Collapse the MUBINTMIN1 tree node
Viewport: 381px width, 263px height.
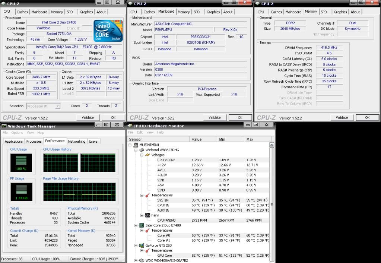[130, 145]
